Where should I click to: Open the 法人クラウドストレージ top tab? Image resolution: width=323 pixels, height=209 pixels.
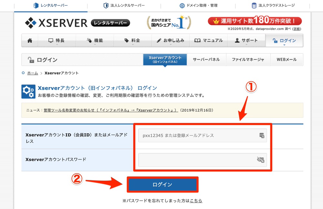click(273, 5)
